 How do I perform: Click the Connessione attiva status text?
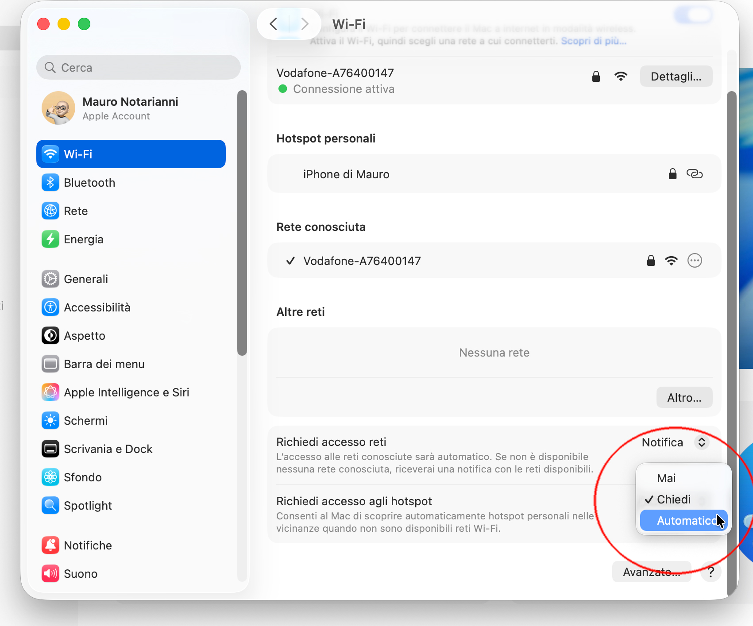coord(344,89)
